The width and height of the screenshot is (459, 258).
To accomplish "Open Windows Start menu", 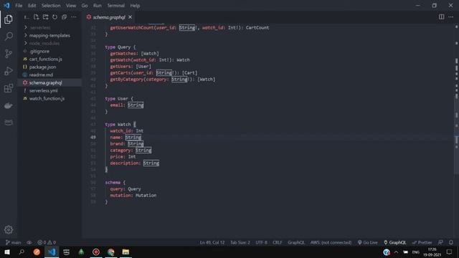I will [x=6, y=252].
